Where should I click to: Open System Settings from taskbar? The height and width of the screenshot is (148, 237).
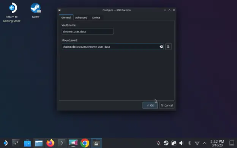(x=16, y=143)
